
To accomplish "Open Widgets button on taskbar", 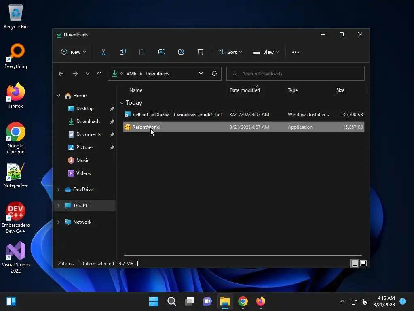I will [11, 301].
